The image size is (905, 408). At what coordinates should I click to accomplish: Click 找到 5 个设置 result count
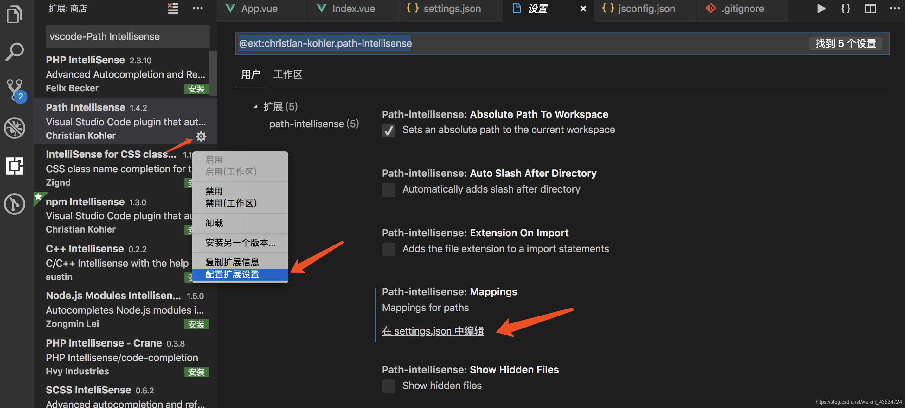[x=845, y=43]
